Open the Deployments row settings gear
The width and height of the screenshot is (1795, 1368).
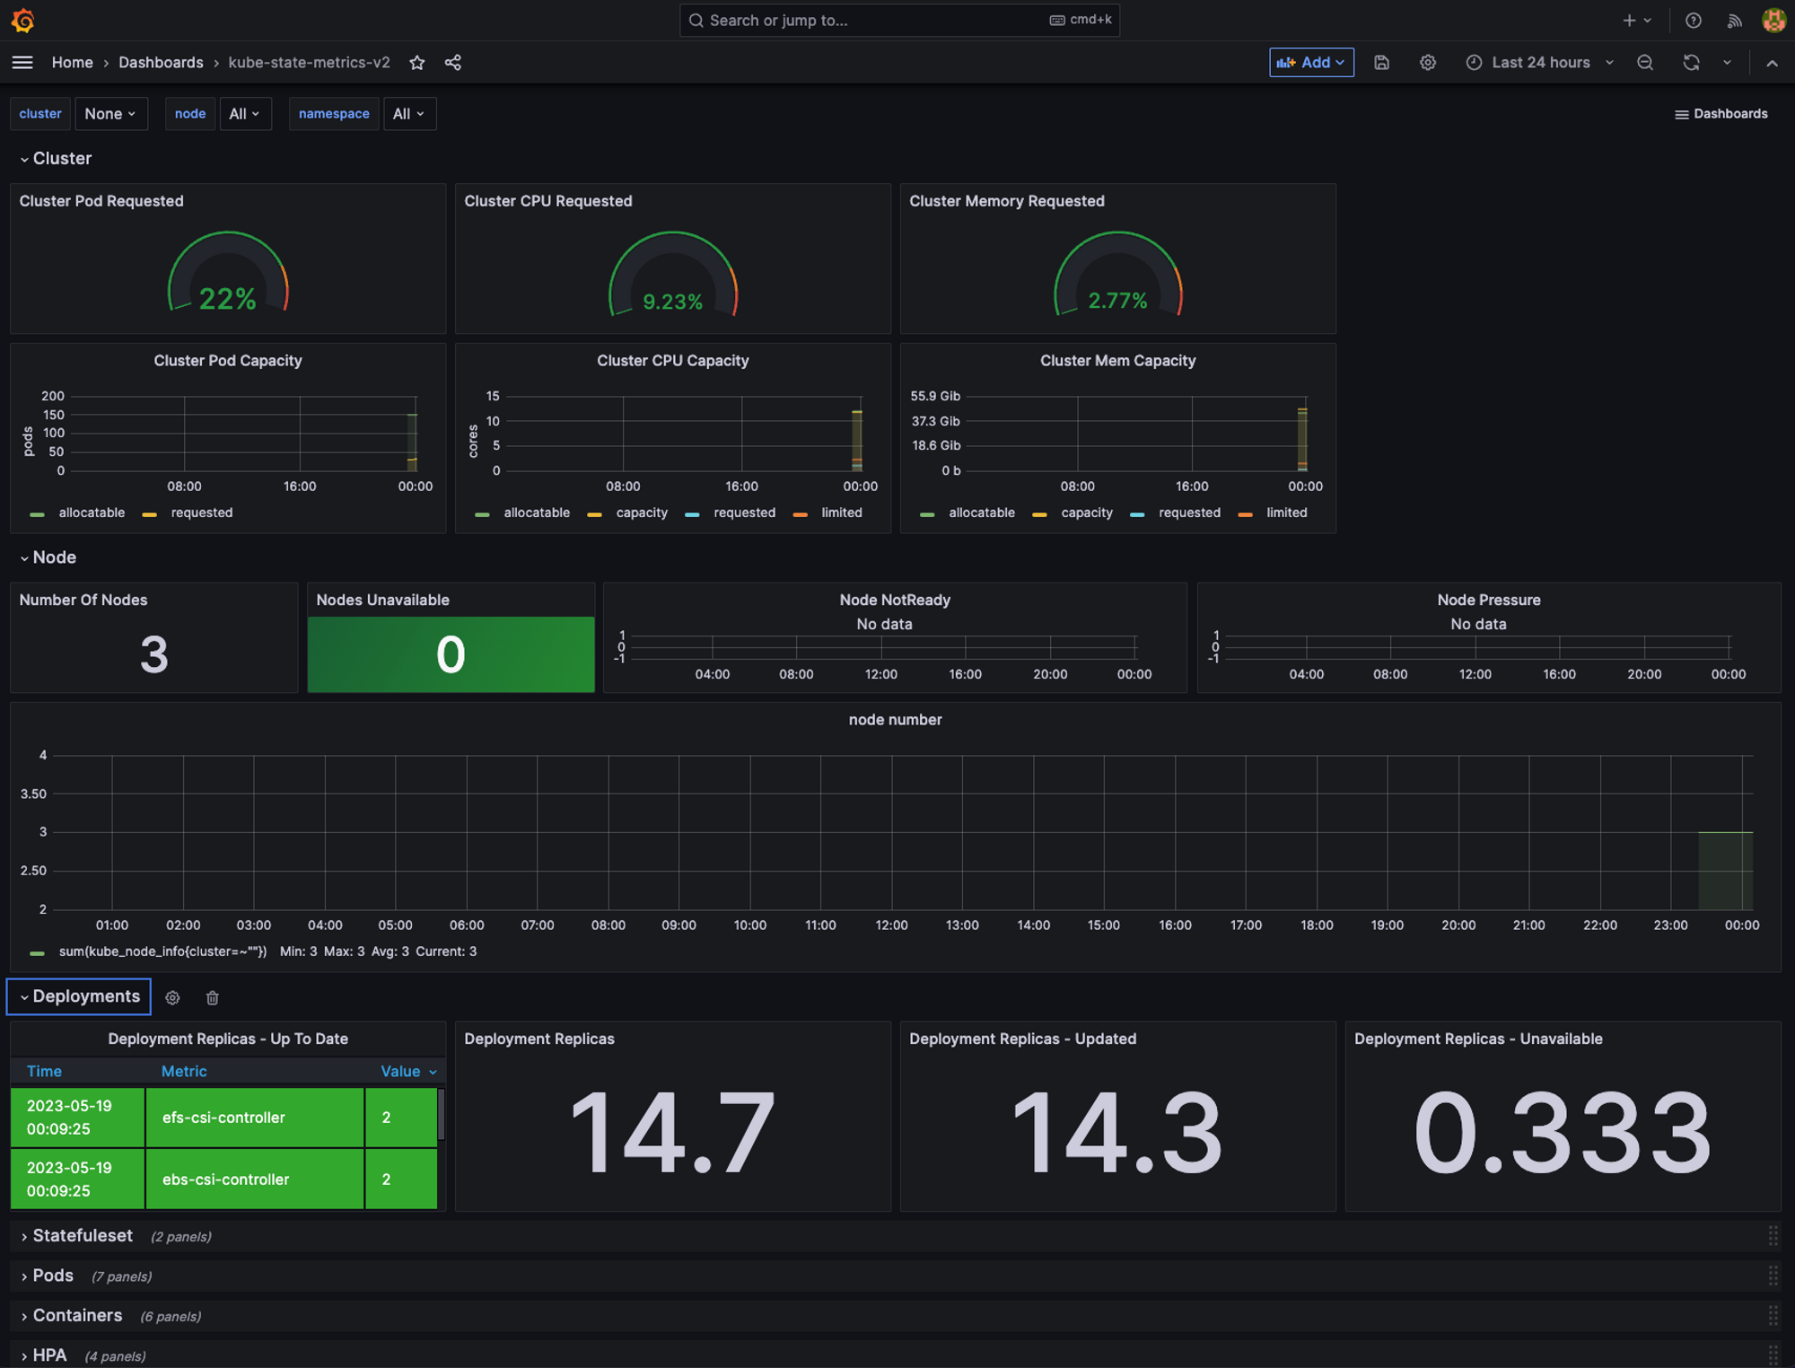(x=172, y=997)
